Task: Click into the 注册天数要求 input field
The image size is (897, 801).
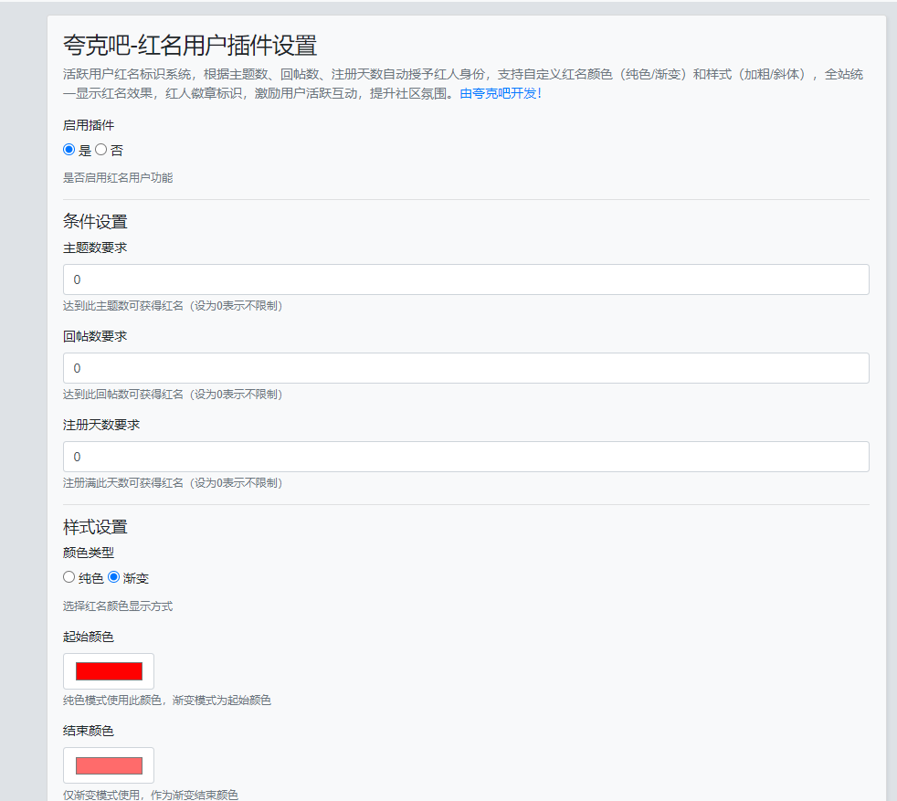Action: pos(466,457)
